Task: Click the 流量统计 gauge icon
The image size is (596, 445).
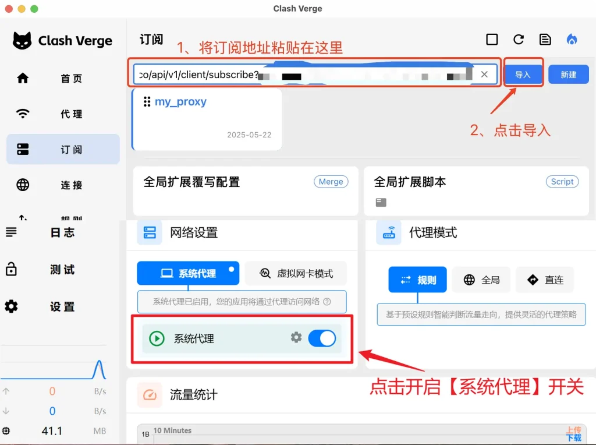Action: pyautogui.click(x=150, y=395)
